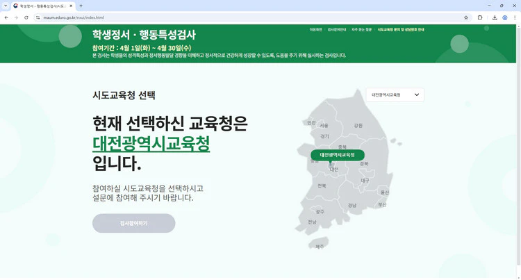Open the Chrome profile avatar icon
521x280 pixels.
point(505,17)
